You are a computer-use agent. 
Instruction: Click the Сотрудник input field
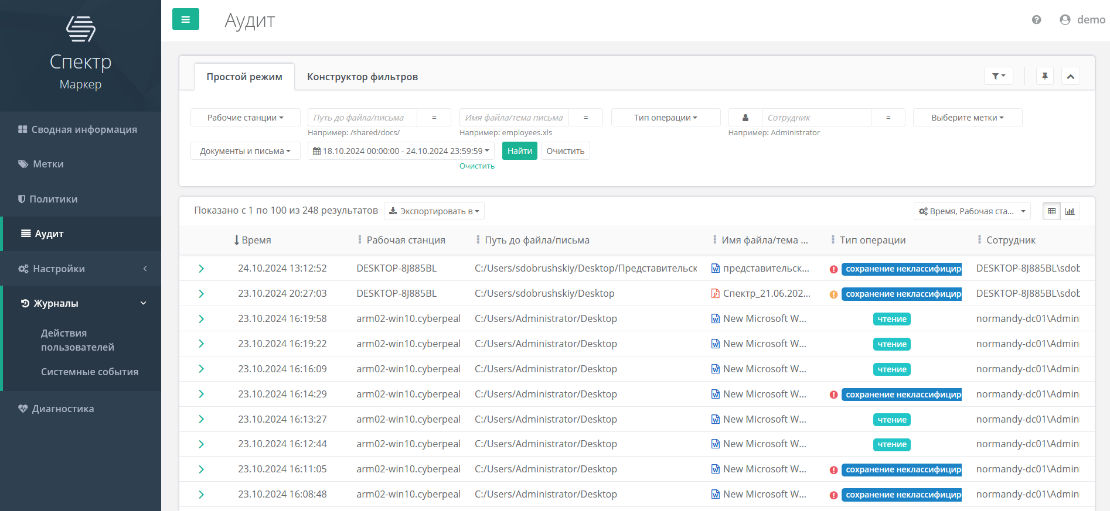[x=816, y=118]
